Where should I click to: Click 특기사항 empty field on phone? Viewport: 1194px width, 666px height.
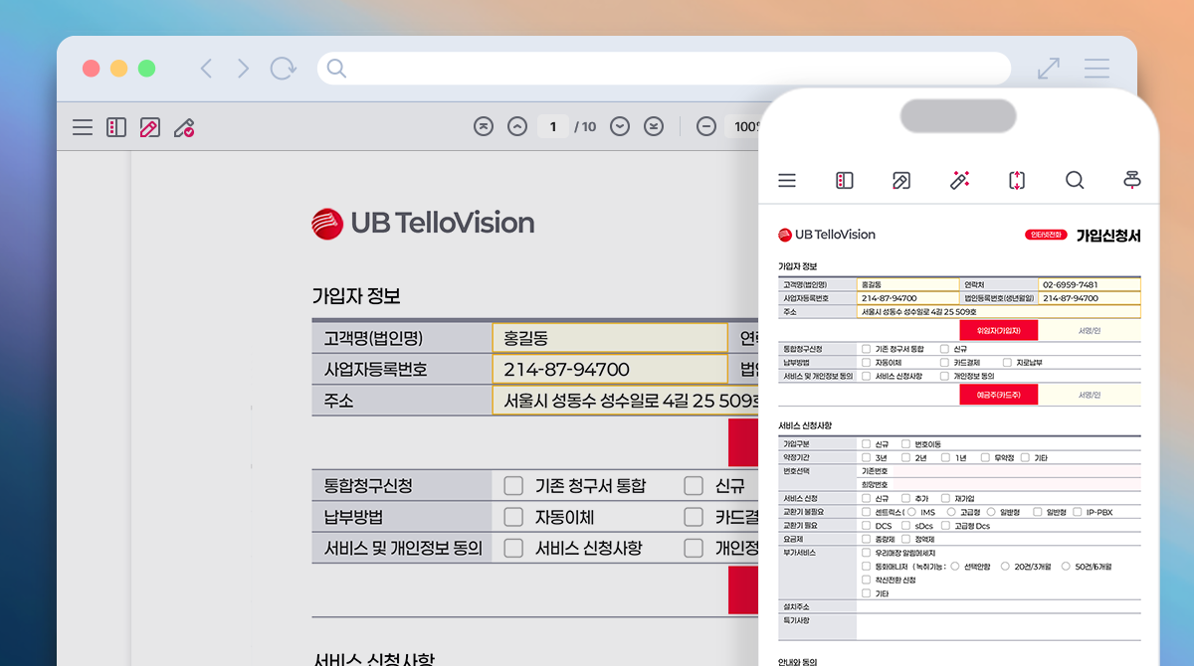(x=999, y=626)
